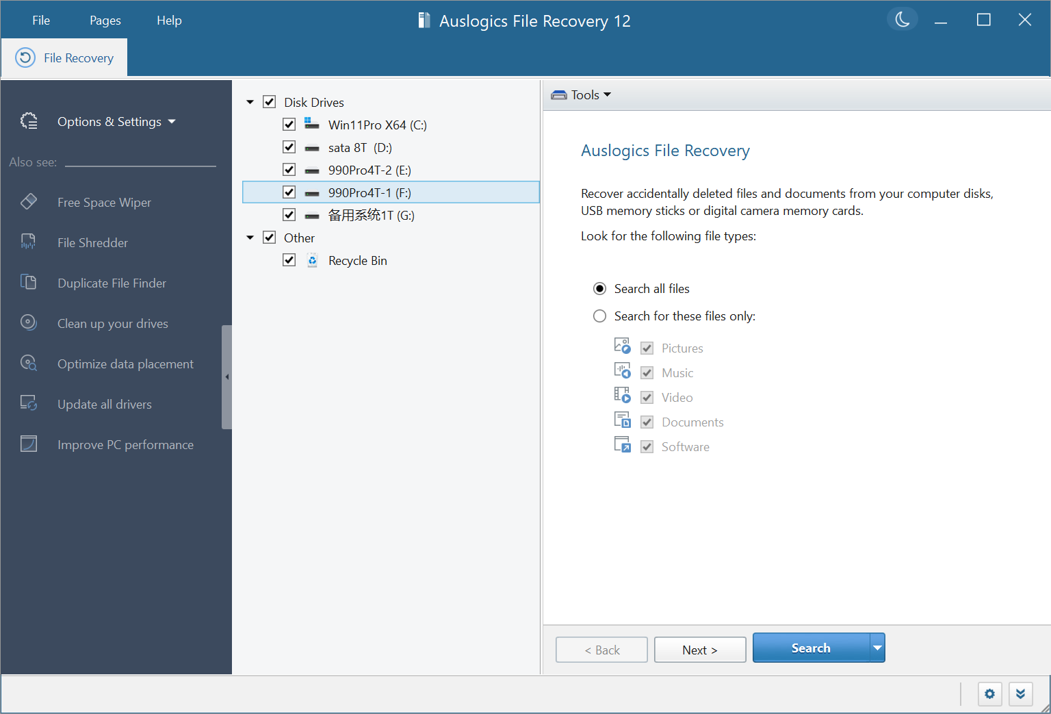1051x714 pixels.
Task: Select 'Search for these files only' option
Action: (599, 316)
